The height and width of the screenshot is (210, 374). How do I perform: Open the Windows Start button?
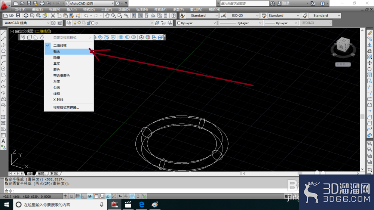pos(6,204)
